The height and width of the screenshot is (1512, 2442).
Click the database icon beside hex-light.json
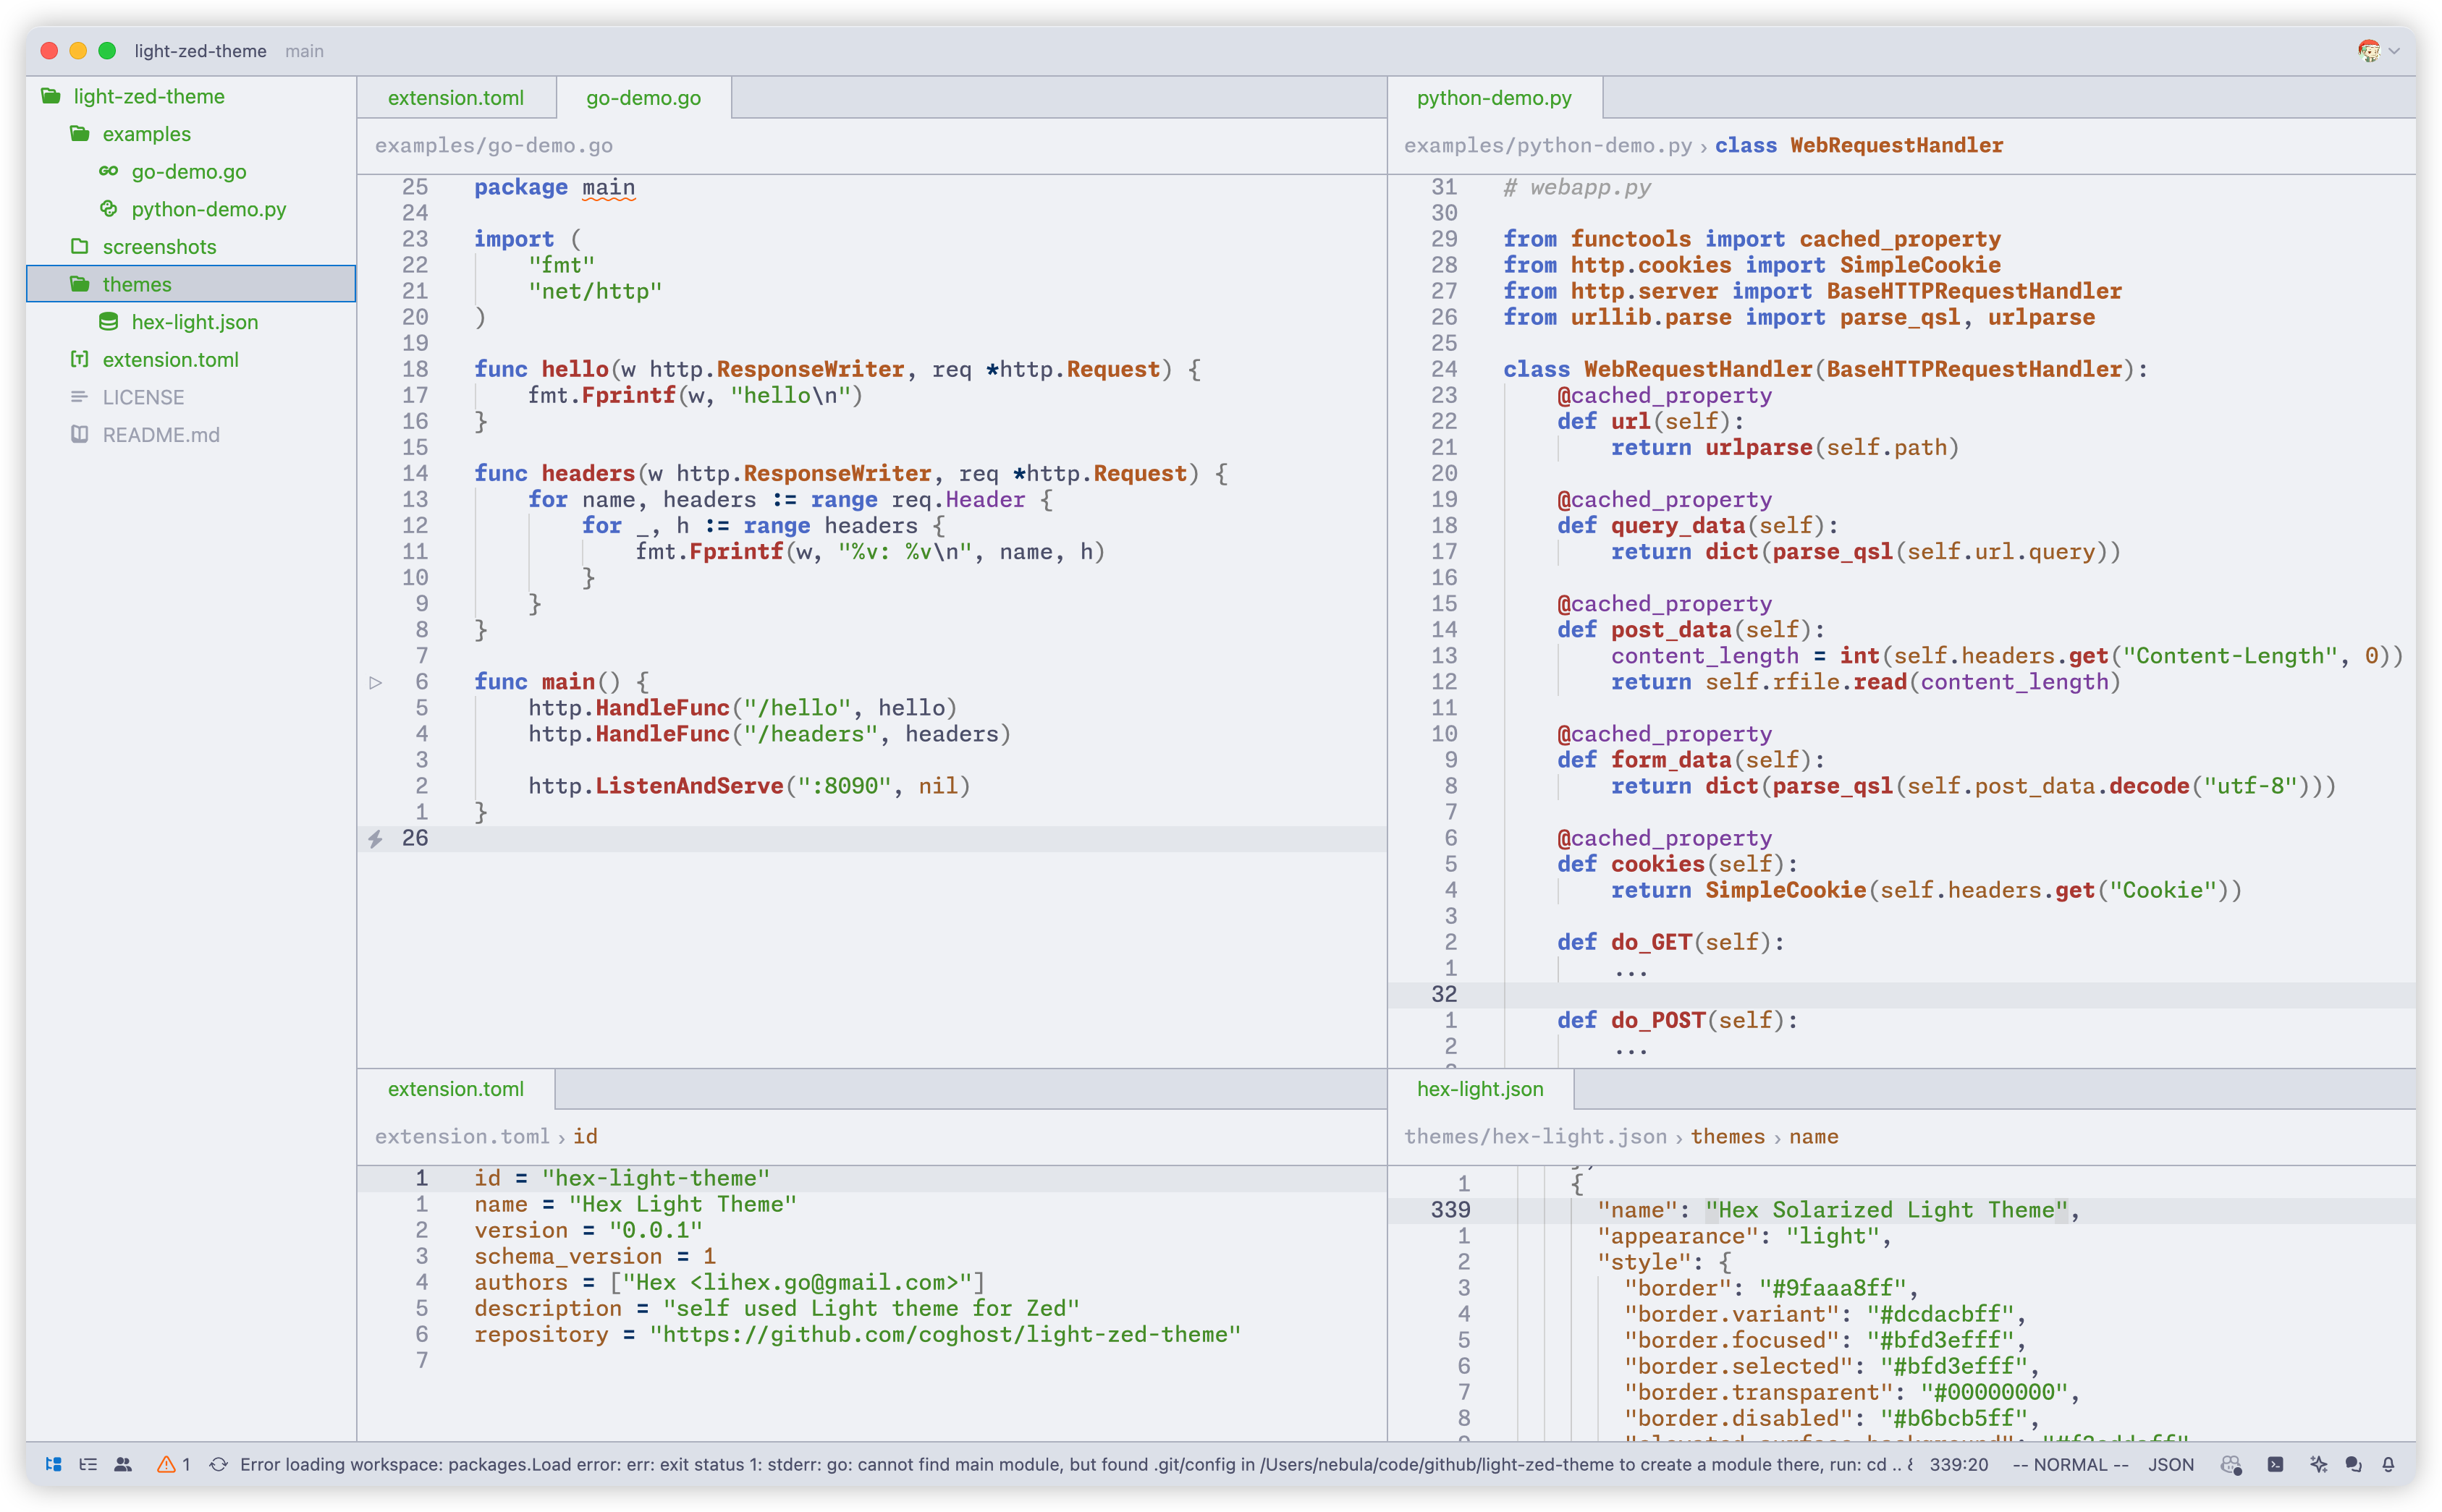(109, 322)
